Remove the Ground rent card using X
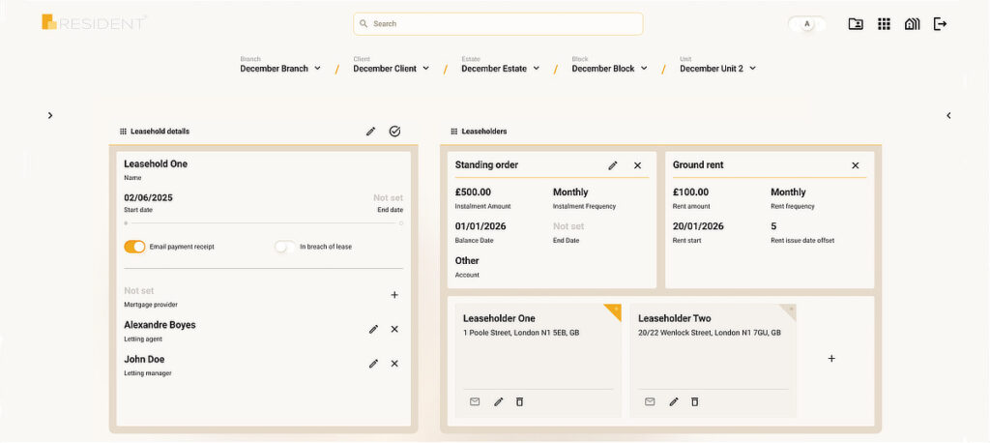 click(x=855, y=165)
